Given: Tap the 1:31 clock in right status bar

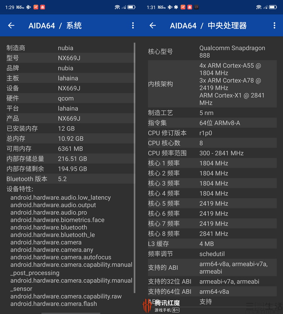Looking at the screenshot, I should pos(151,8).
